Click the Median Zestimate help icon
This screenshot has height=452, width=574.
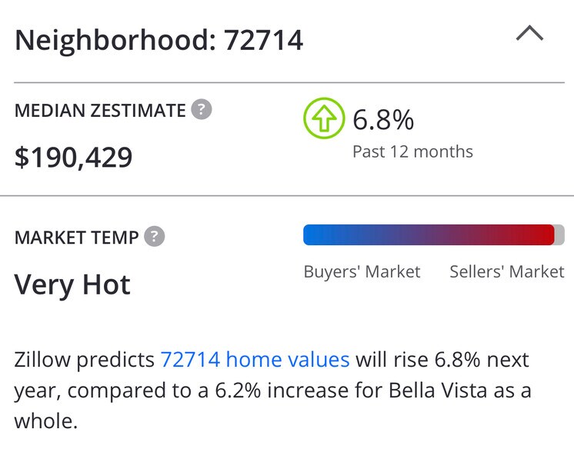tap(202, 110)
